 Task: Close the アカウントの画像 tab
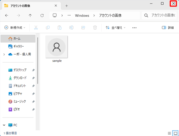point(56,6)
